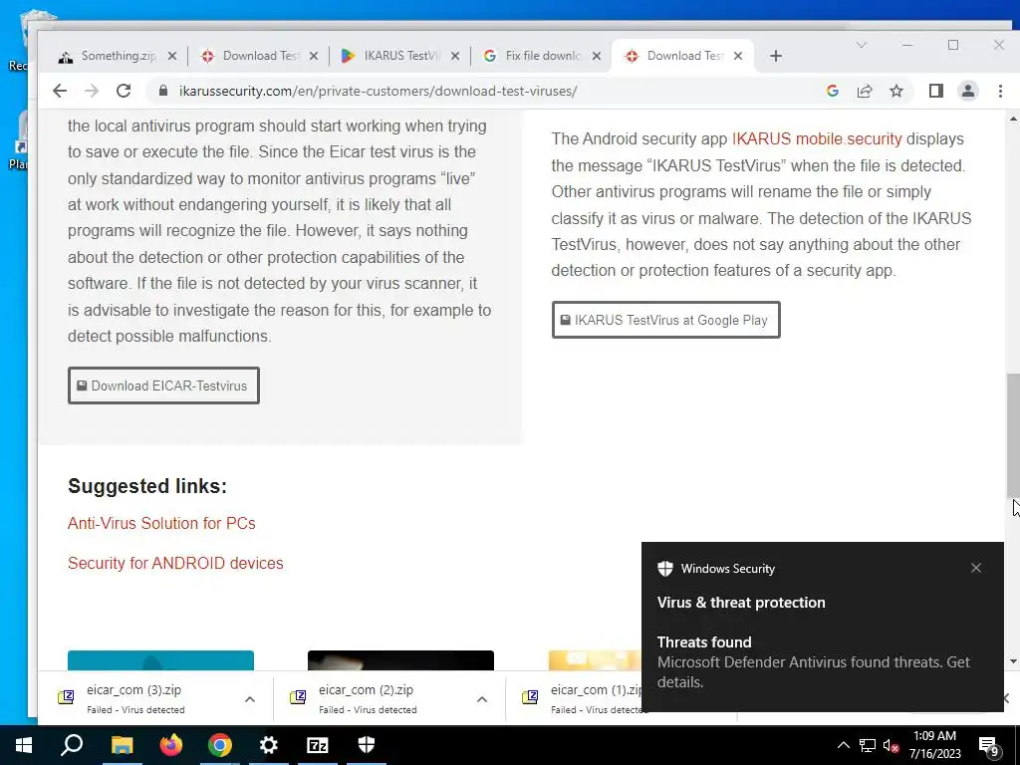Click IKARUS TestVirus at Google Play button
1020x765 pixels.
665,320
